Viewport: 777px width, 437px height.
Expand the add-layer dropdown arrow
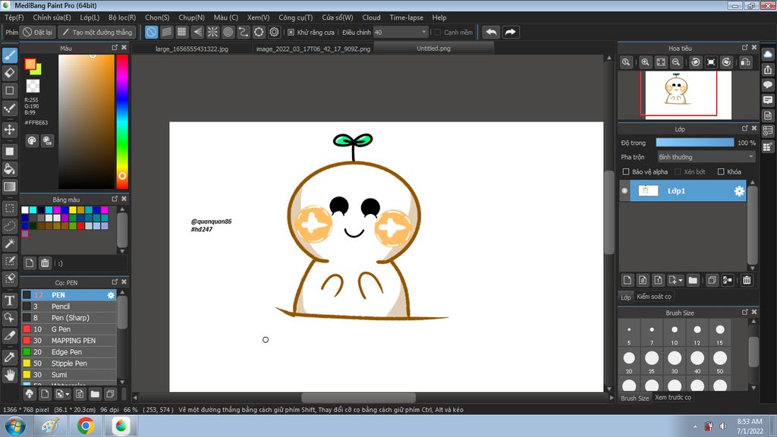[681, 281]
